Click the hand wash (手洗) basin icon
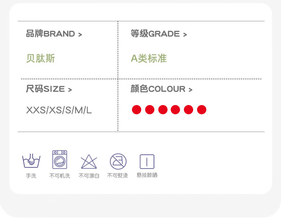Image resolution: width=281 pixels, height=220 pixels. click(31, 160)
